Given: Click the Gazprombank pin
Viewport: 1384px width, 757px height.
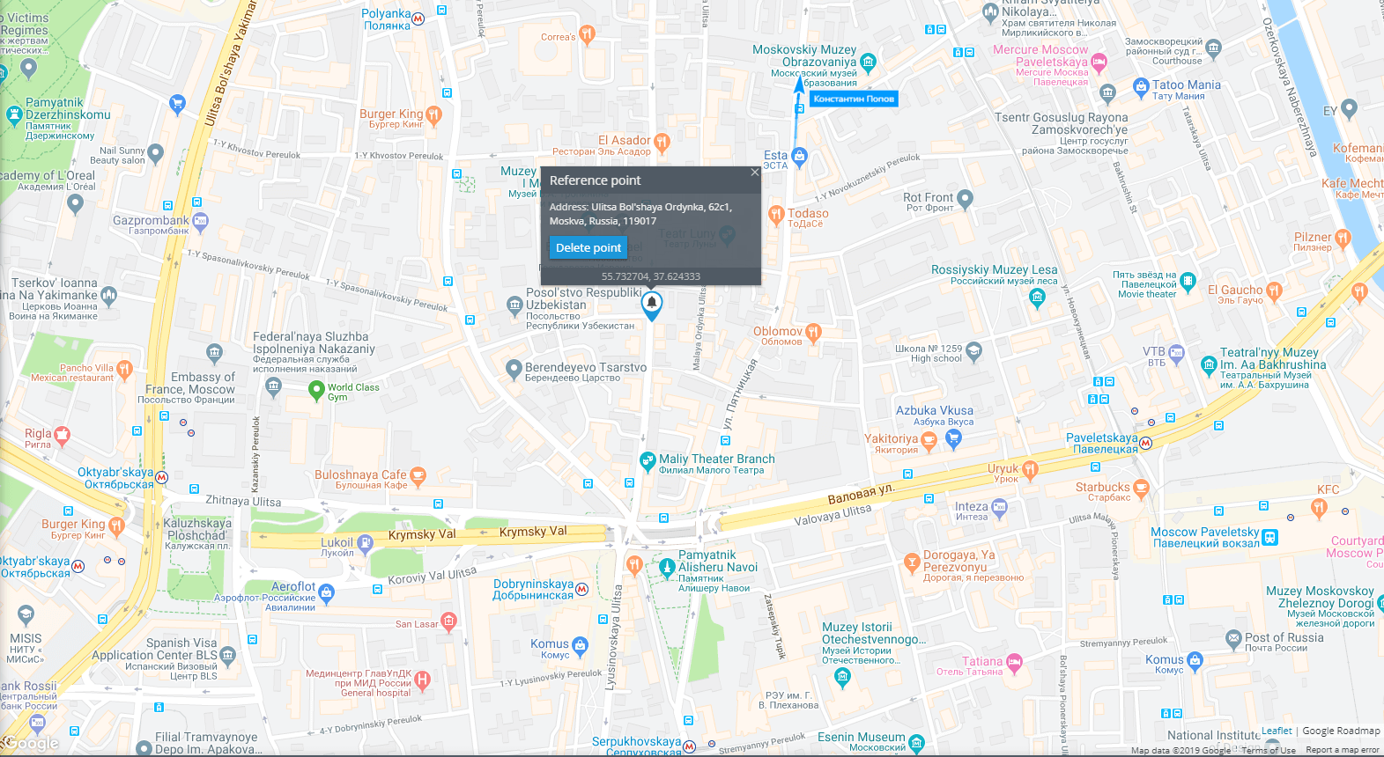Looking at the screenshot, I should click(x=200, y=222).
